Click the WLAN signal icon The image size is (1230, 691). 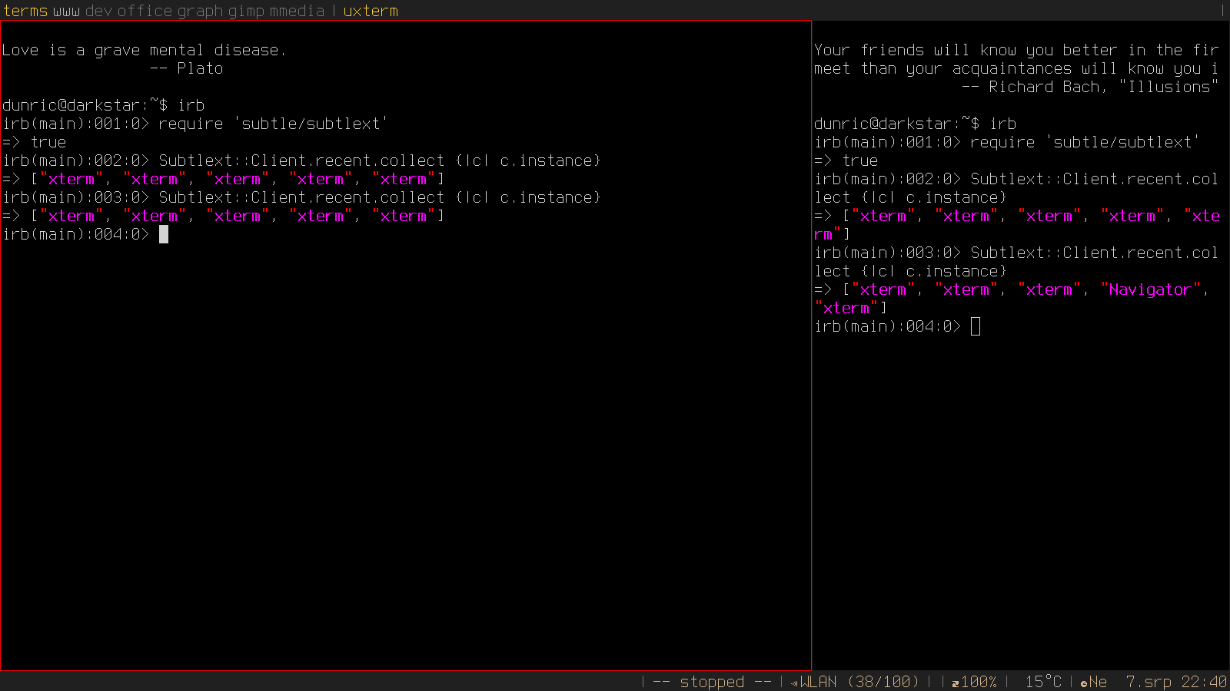[794, 683]
